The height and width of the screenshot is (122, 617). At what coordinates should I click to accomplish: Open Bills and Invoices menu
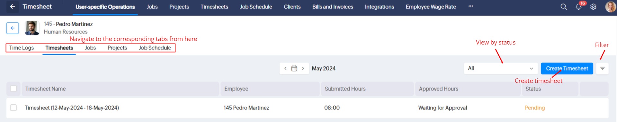[333, 7]
